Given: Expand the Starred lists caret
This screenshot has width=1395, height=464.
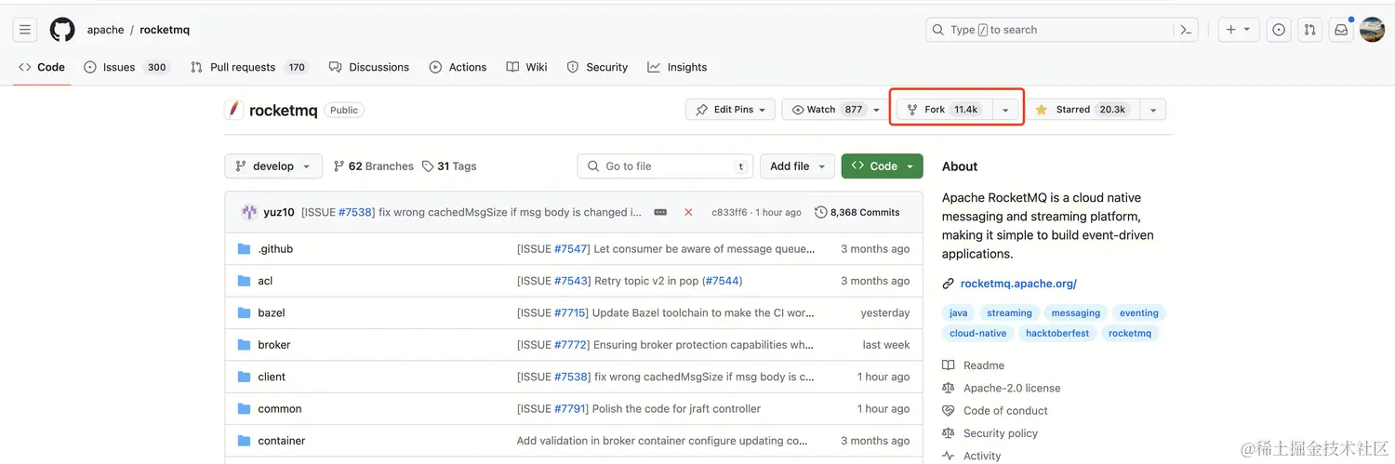Looking at the screenshot, I should [x=1152, y=110].
